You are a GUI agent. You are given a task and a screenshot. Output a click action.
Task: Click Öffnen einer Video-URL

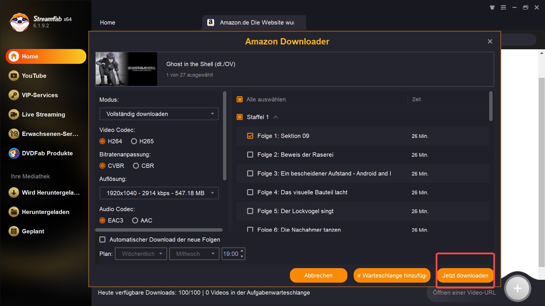(x=464, y=293)
